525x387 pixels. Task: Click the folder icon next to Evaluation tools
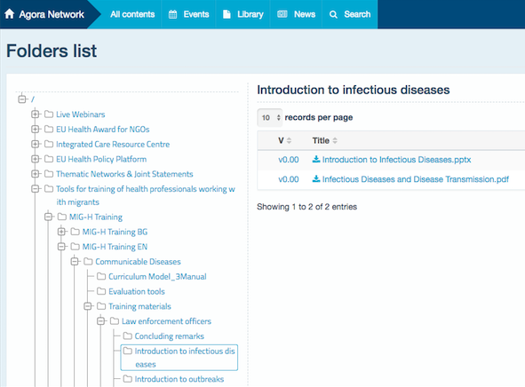101,291
